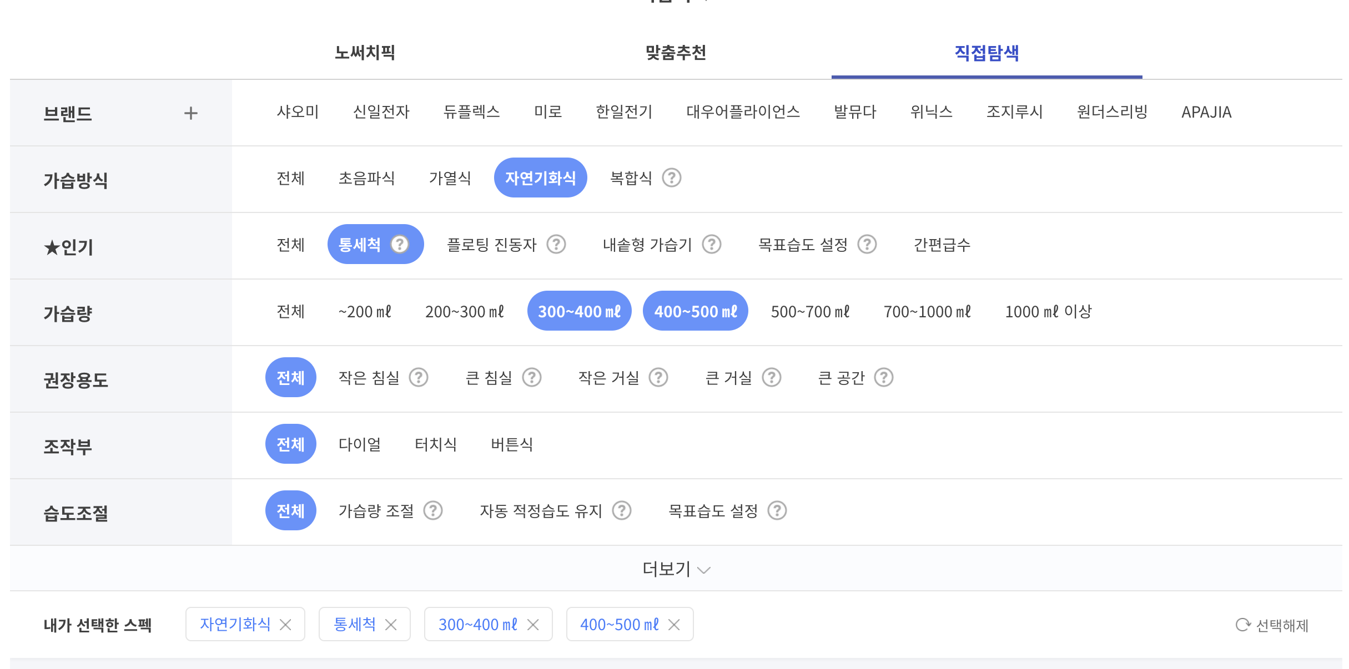Deselect 자연기화식 humidifying method

[540, 178]
